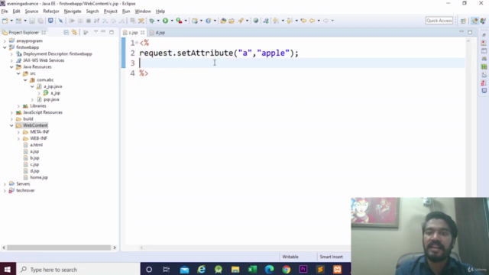Select pqr.java in com.abc package
This screenshot has width=489, height=275.
51,99
